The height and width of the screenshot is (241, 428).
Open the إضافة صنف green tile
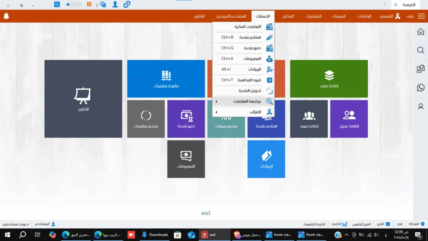329,79
